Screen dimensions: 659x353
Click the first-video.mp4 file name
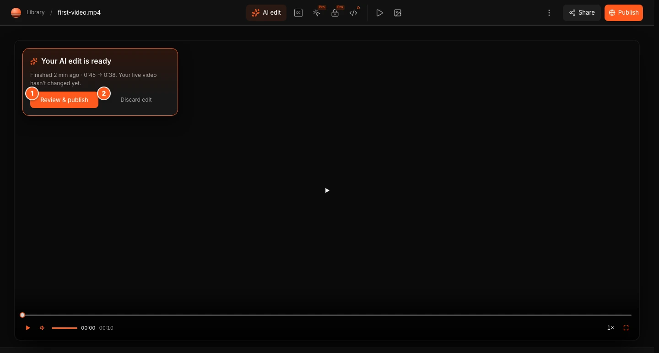[x=79, y=12]
